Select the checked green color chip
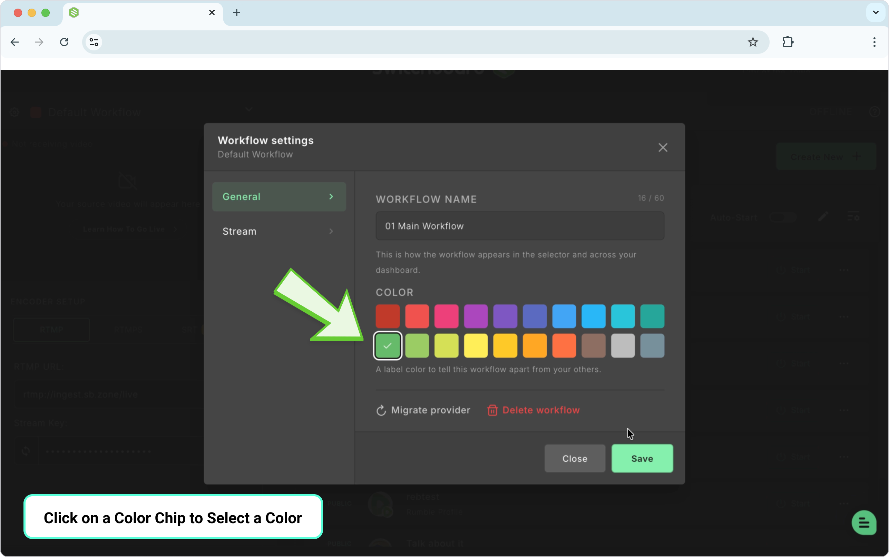 (x=388, y=345)
